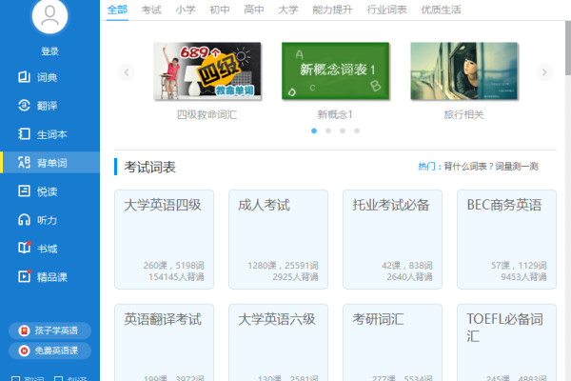Open the 生词本 vocabulary notebook
The image size is (571, 381).
point(49,134)
